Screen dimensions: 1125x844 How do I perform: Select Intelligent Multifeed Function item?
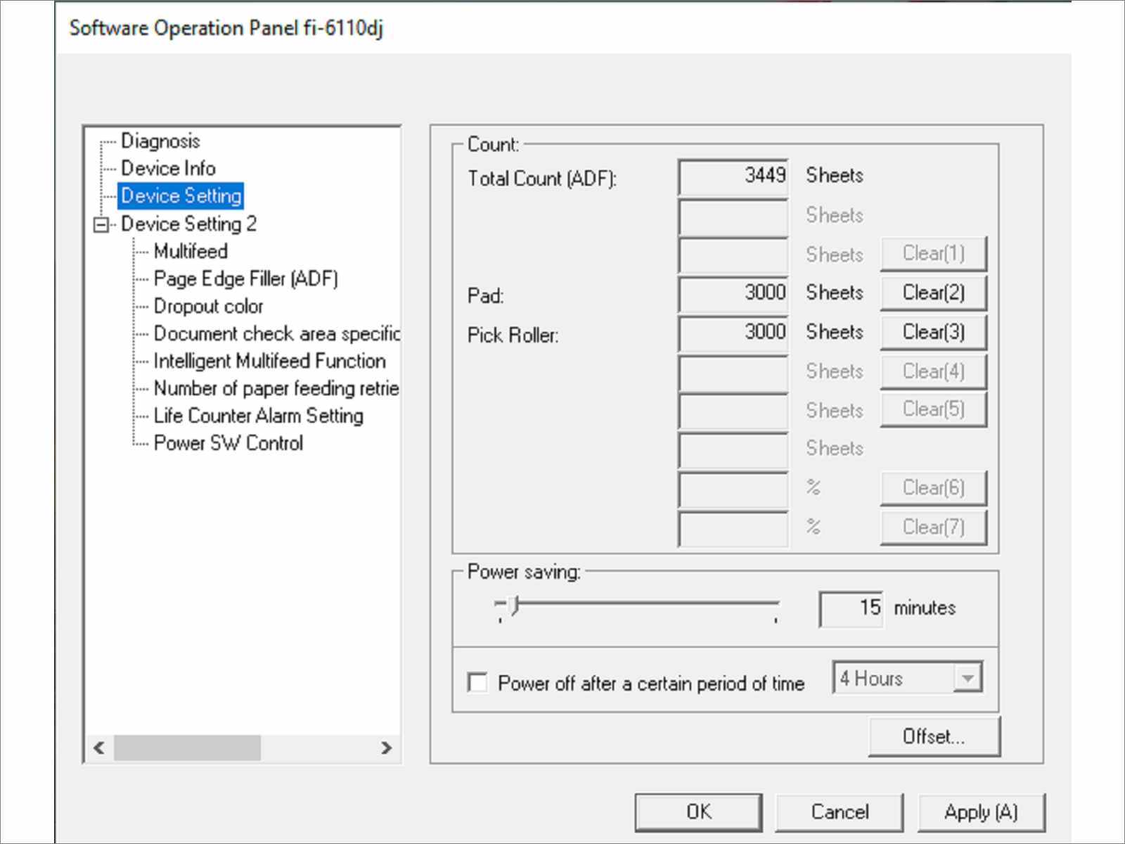point(269,361)
